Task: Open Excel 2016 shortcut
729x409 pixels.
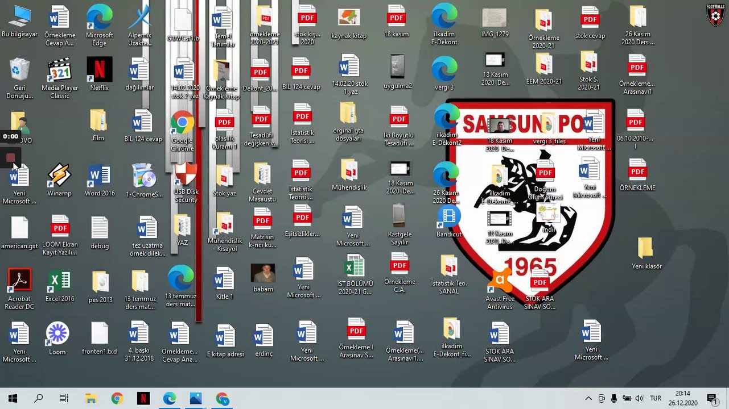Action: click(60, 286)
